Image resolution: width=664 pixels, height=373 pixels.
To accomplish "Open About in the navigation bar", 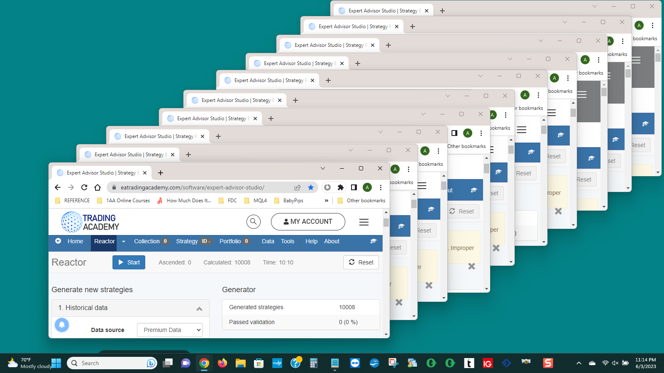I will (x=332, y=241).
